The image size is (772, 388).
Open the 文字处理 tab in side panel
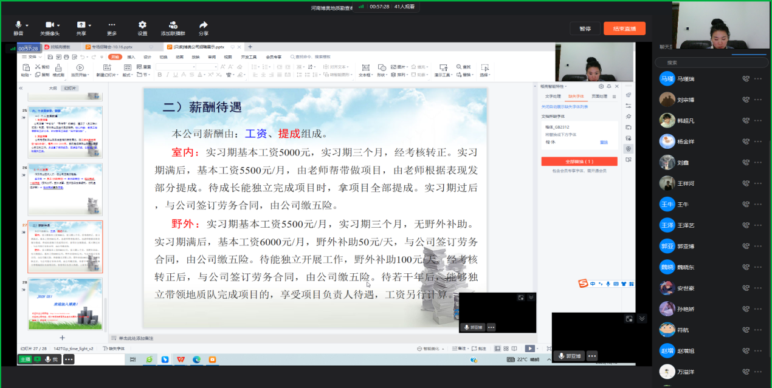tap(553, 96)
